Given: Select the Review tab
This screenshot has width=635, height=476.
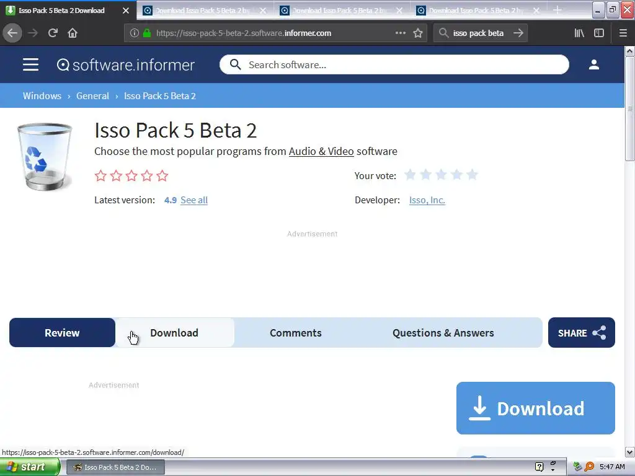Looking at the screenshot, I should (x=63, y=333).
